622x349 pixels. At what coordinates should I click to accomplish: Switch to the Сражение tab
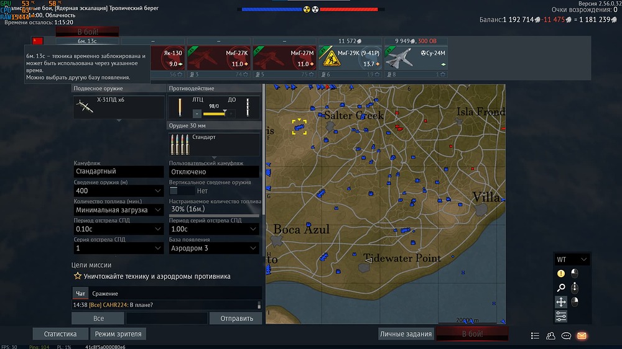coord(104,294)
